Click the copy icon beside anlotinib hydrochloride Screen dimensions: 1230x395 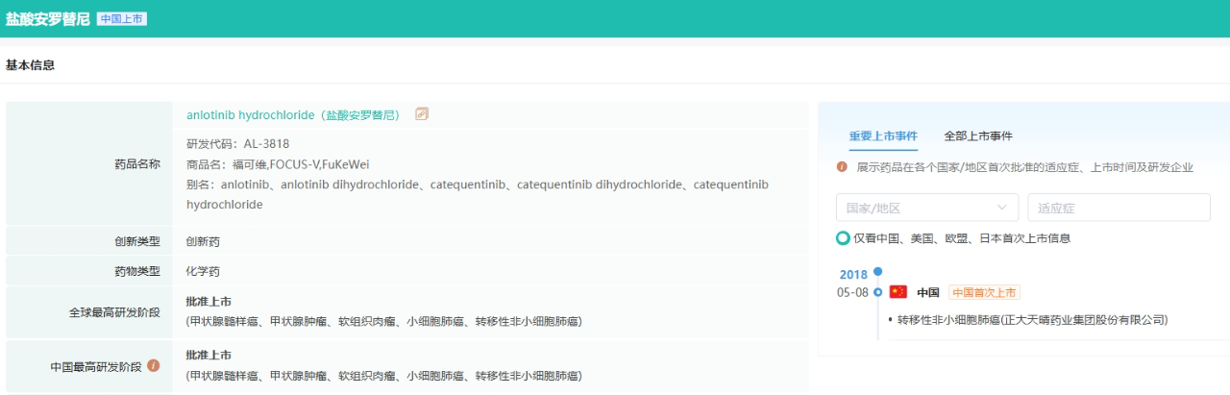pos(422,114)
